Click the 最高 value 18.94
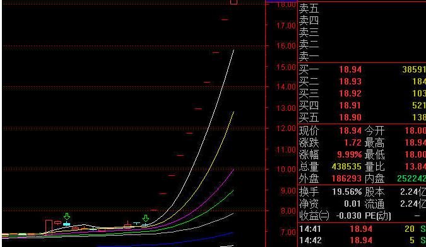Viewport: 426px width, 247px height. (x=415, y=142)
